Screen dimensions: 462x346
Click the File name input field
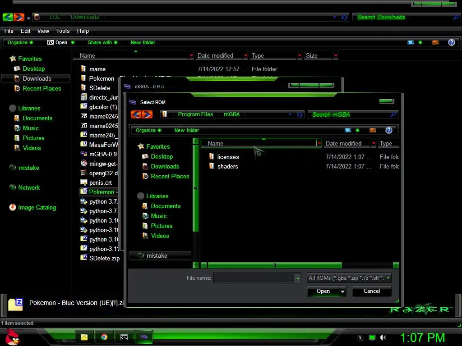tap(254, 278)
